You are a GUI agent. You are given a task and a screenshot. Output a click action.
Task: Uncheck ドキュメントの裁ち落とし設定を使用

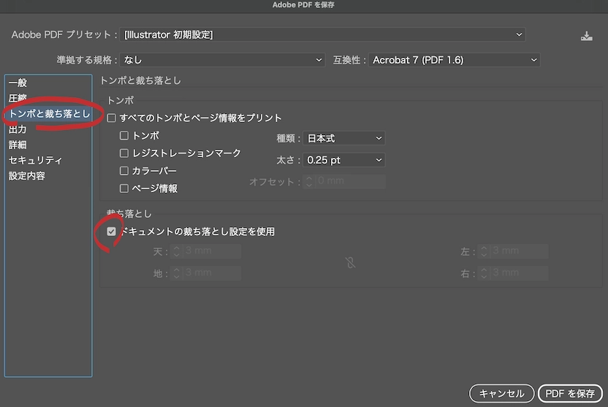(111, 232)
